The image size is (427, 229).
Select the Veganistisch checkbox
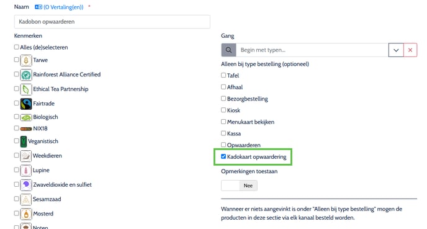click(17, 141)
